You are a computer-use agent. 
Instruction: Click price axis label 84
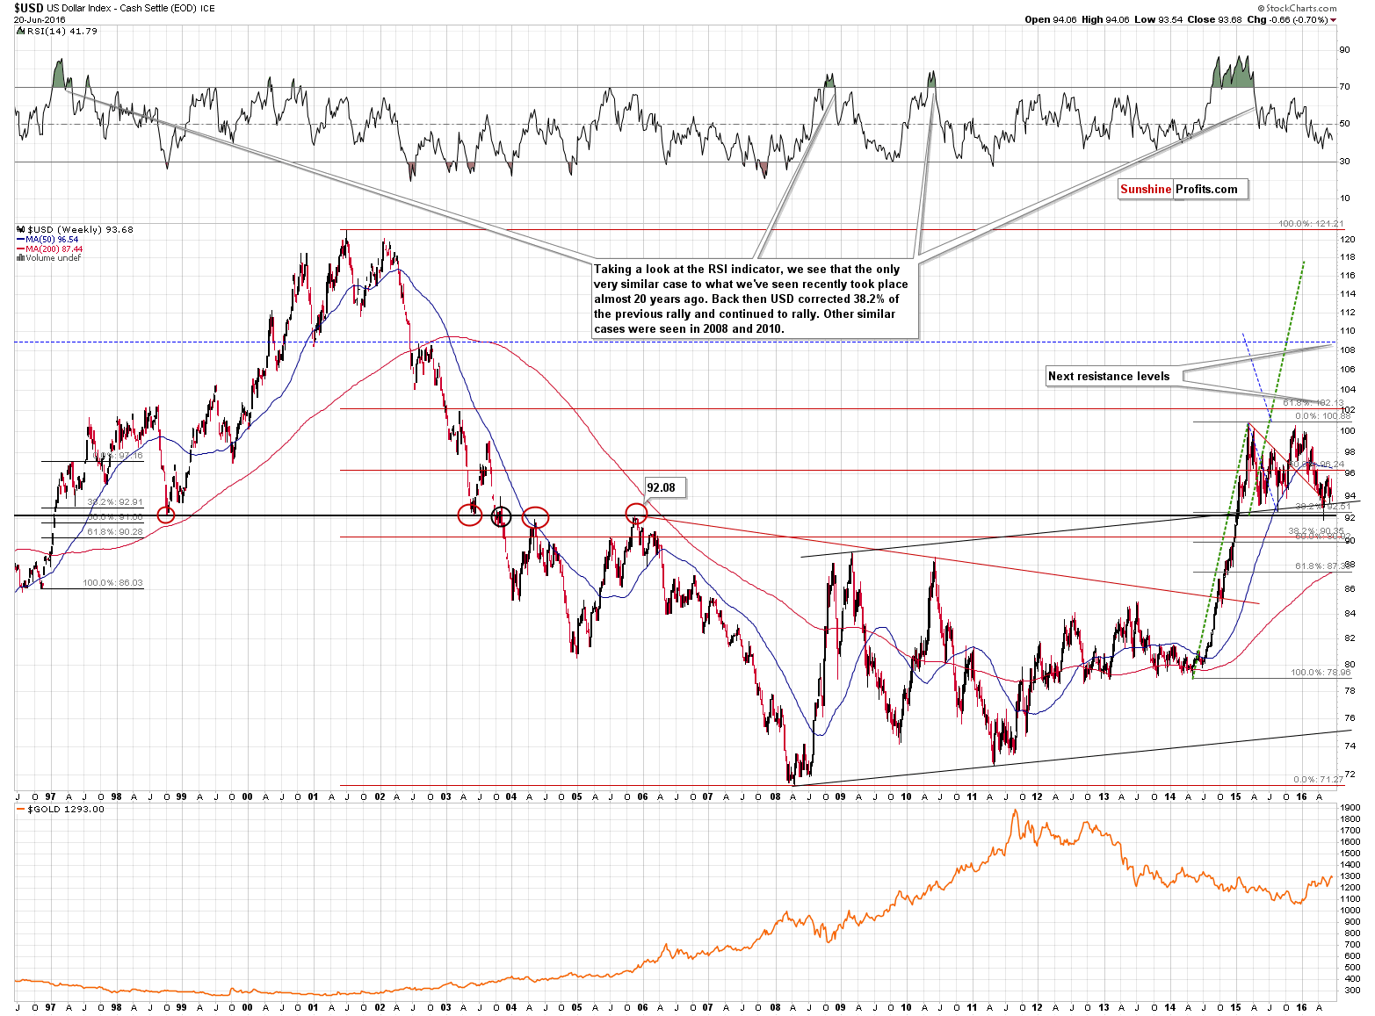[1350, 614]
